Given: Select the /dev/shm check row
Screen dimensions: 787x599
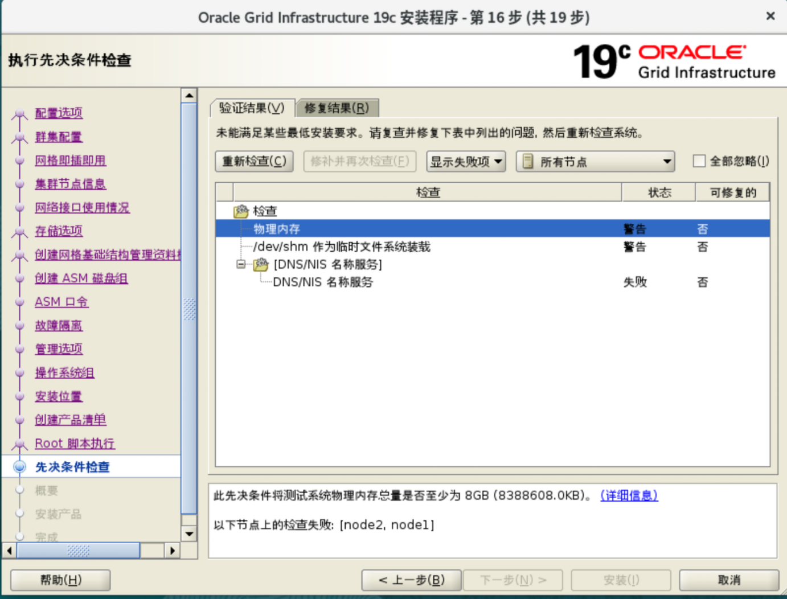Looking at the screenshot, I should pos(342,247).
